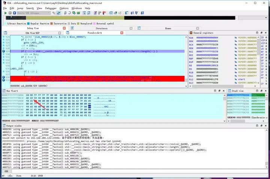Click the Step Into toolbar icon

pyautogui.click(x=65, y=13)
